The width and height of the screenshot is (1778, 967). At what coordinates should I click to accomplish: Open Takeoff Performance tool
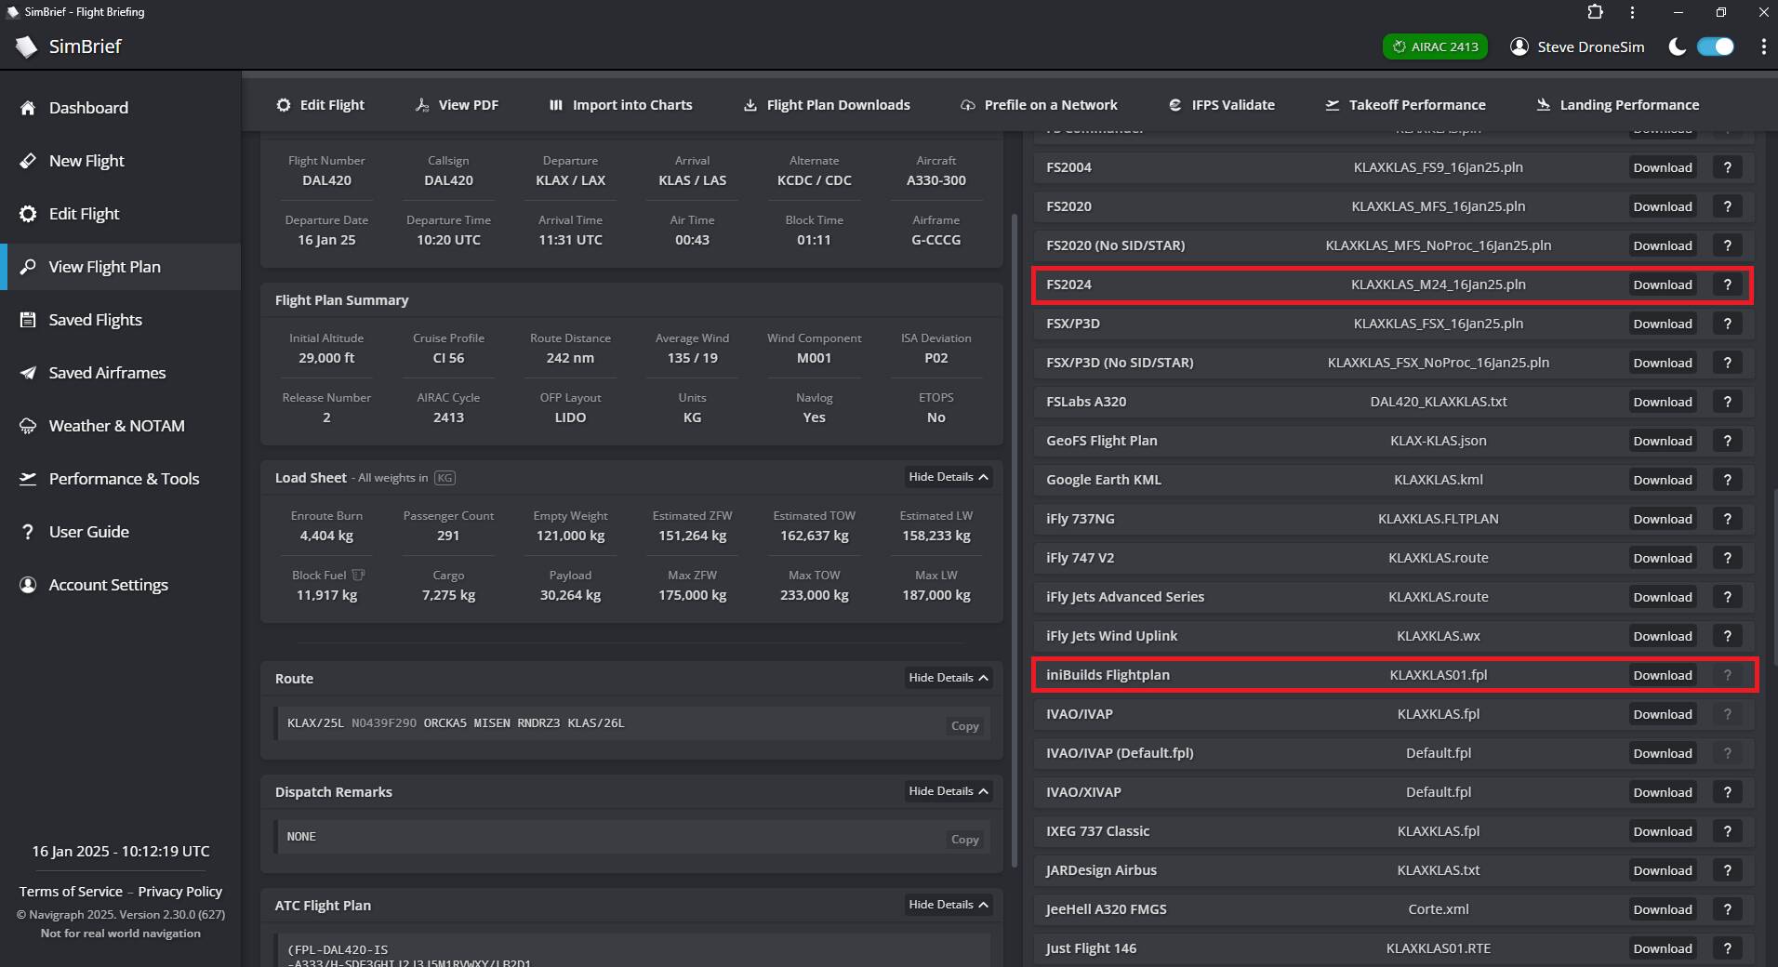1405,105
